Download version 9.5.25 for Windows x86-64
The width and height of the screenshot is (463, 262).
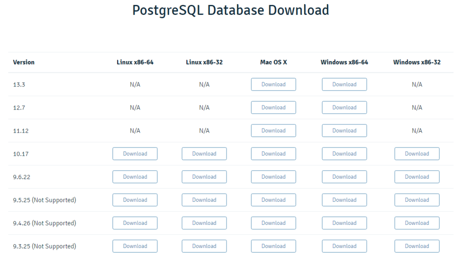tap(344, 200)
